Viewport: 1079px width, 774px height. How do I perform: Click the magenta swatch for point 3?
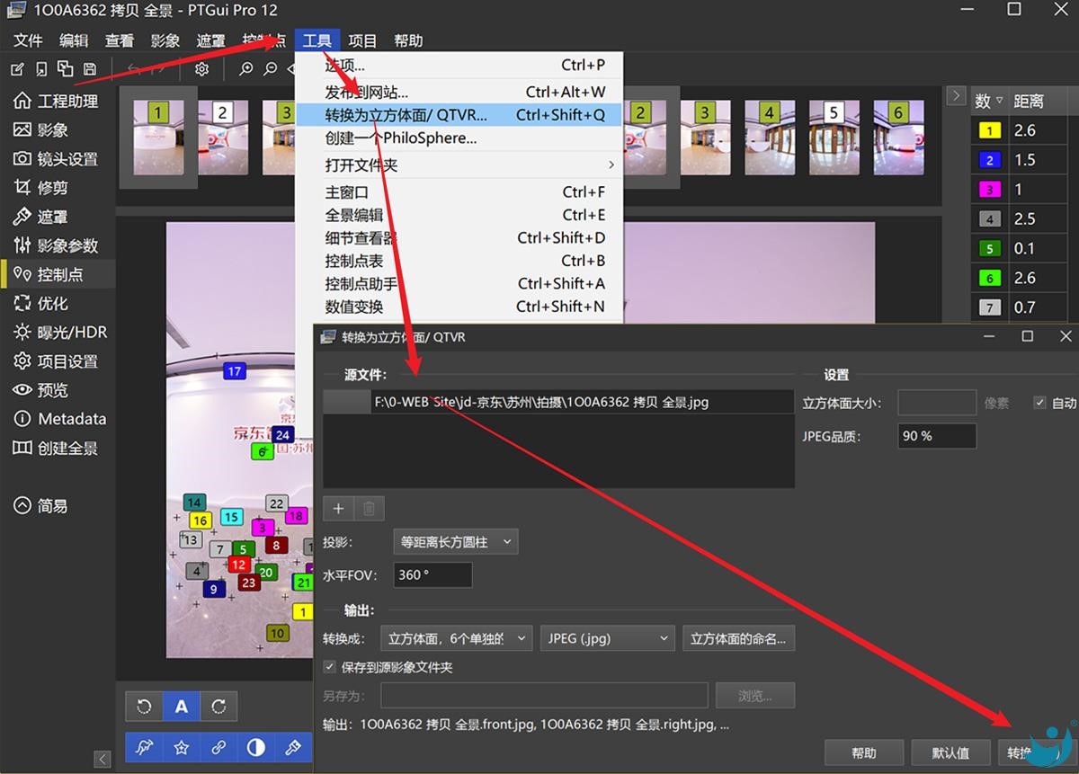[989, 190]
